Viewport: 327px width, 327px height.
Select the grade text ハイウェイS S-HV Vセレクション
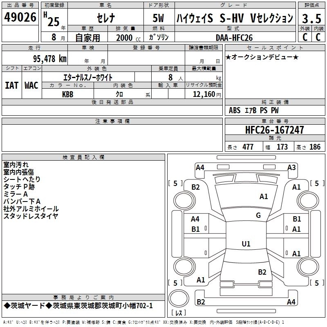tap(234, 18)
